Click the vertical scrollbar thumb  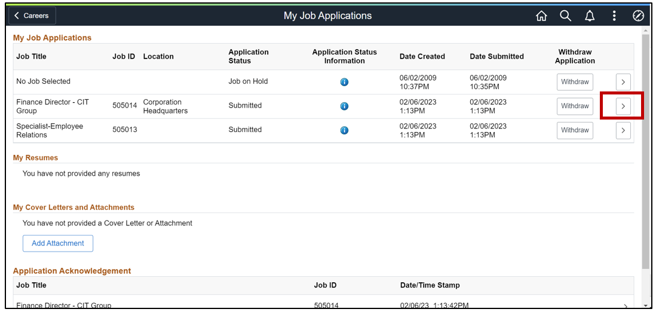pyautogui.click(x=645, y=149)
